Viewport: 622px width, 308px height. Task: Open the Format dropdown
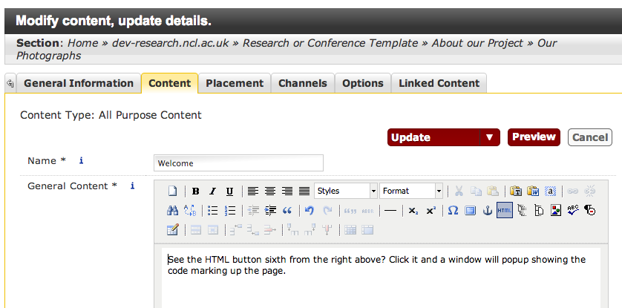[411, 191]
